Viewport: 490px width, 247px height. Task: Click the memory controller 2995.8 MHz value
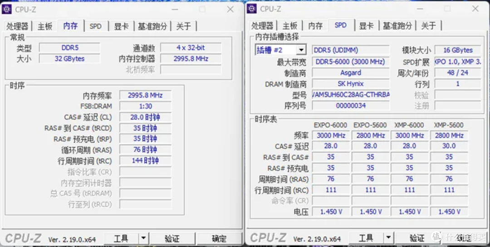coord(191,59)
